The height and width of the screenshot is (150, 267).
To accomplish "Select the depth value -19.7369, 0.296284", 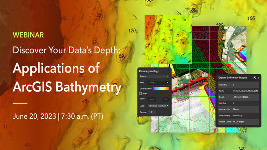I will coord(241,97).
